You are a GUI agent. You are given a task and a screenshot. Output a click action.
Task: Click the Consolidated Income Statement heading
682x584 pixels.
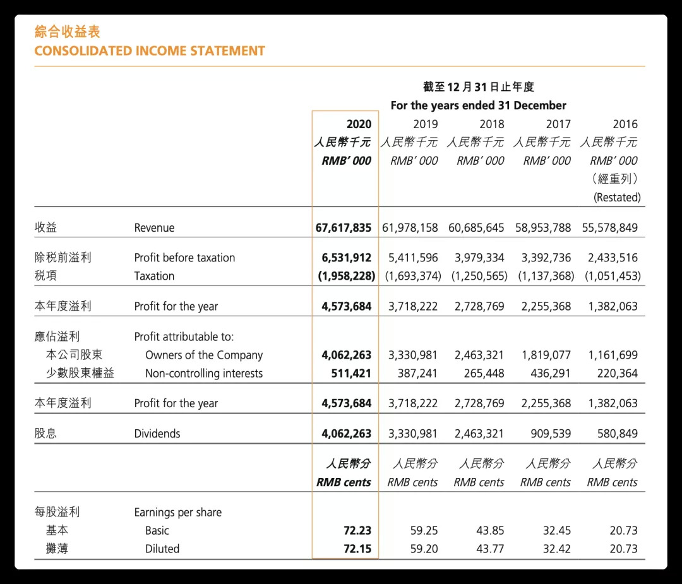pos(150,51)
